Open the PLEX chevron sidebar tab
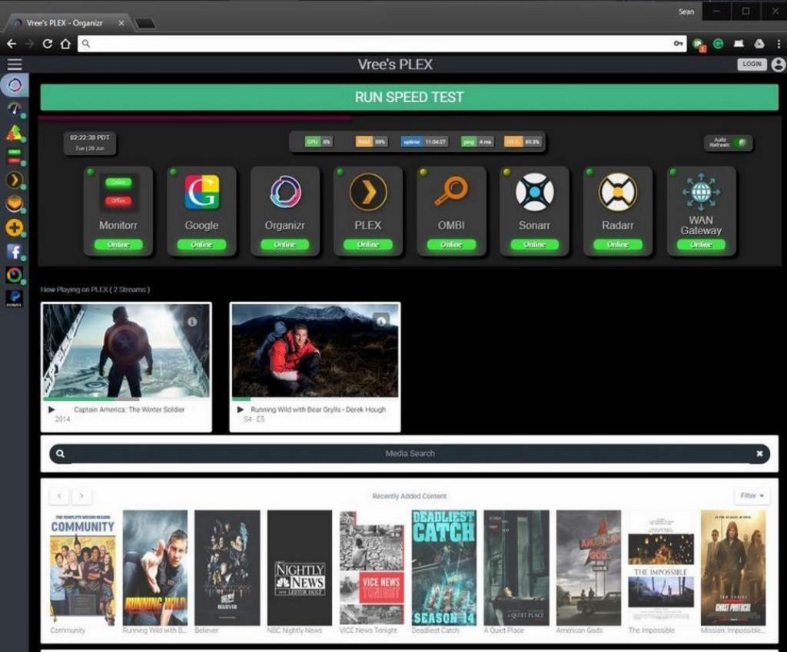The height and width of the screenshot is (652, 787). 15,180
